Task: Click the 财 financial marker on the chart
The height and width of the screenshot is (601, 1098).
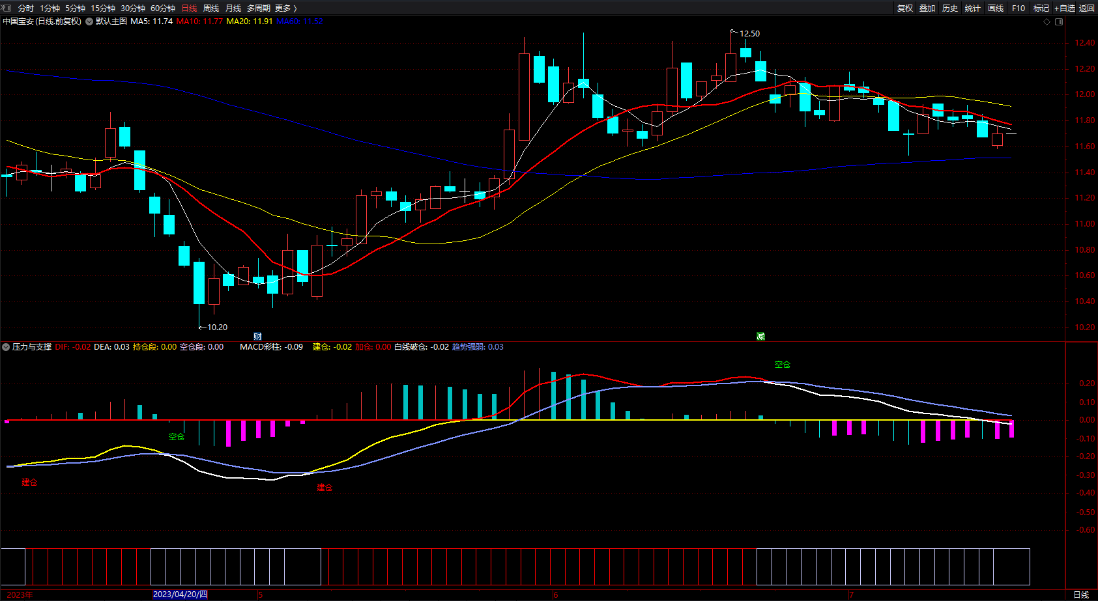Action: (257, 337)
